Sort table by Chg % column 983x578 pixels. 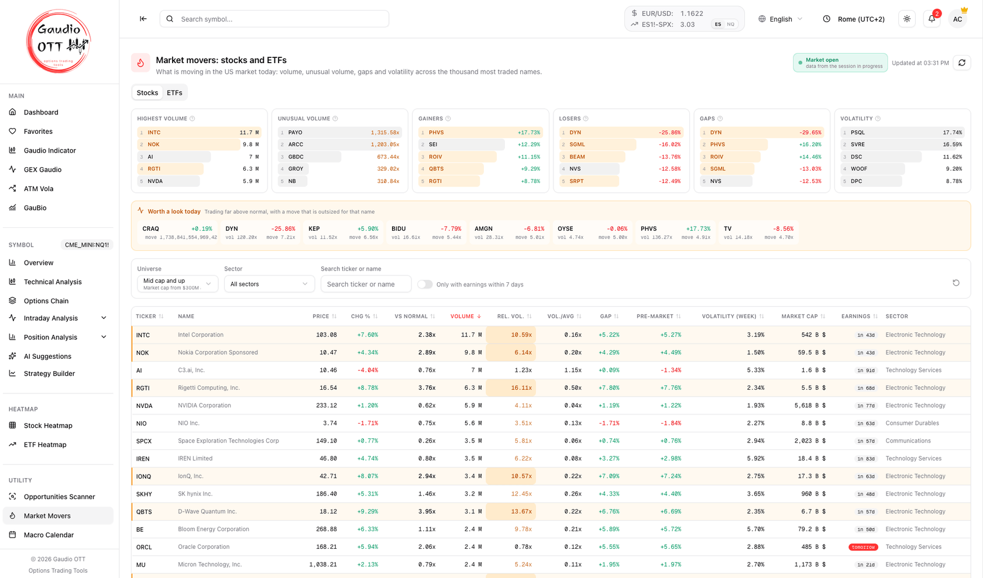pyautogui.click(x=364, y=316)
